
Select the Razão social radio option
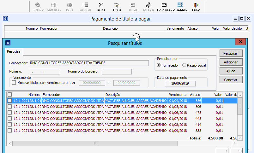click(184, 65)
